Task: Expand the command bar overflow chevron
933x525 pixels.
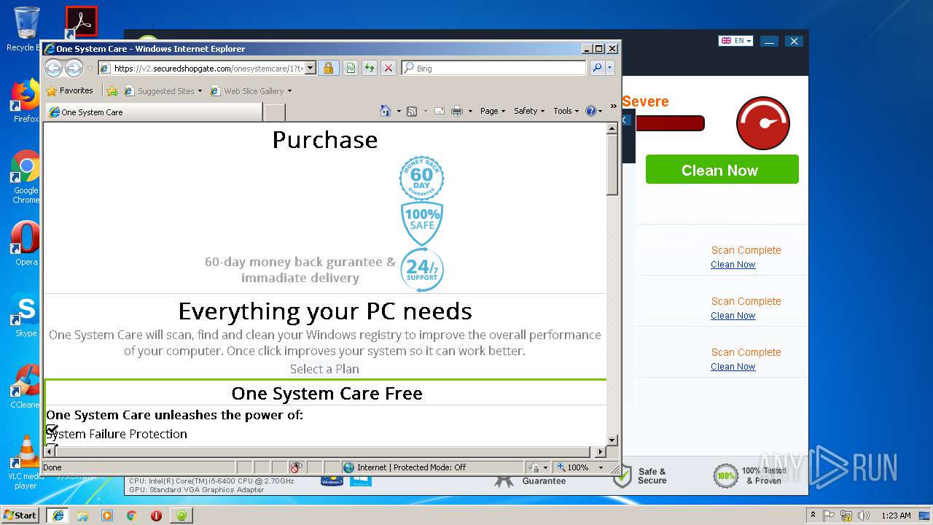Action: 613,106
